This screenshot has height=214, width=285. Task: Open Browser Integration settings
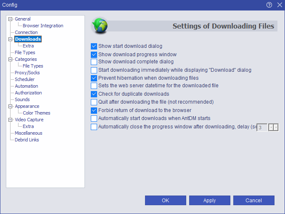[43, 26]
